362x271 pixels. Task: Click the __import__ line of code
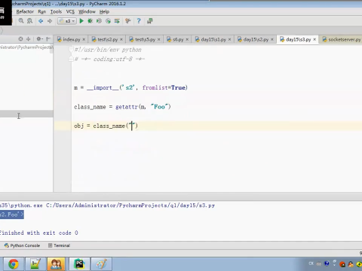[130, 87]
